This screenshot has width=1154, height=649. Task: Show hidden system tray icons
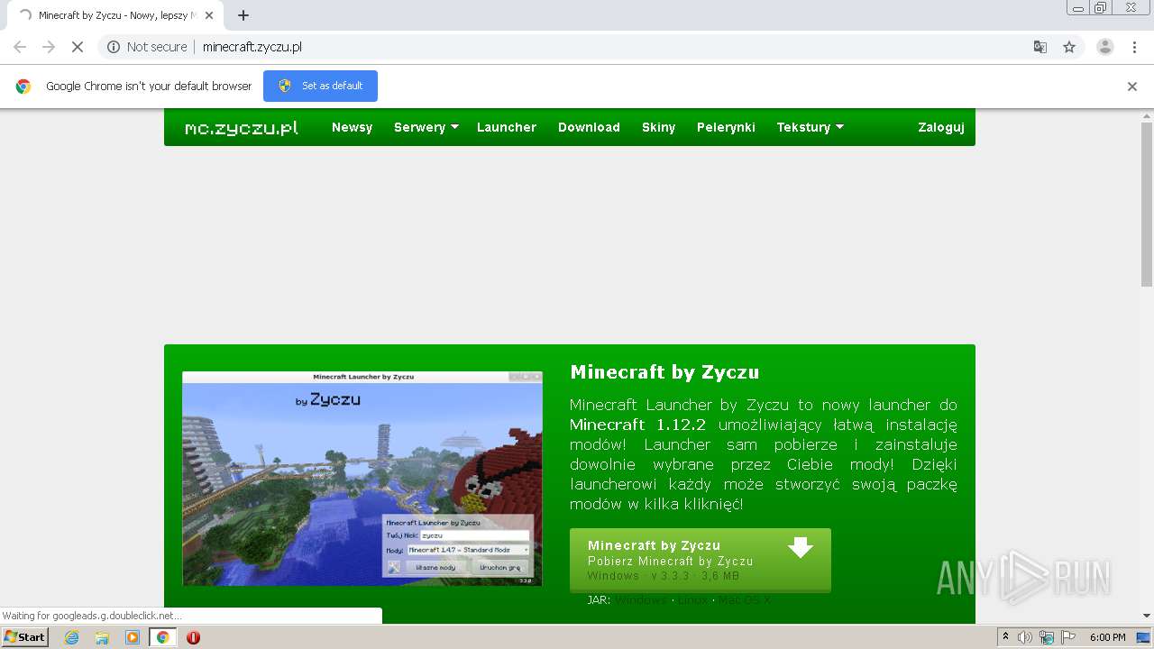1005,637
